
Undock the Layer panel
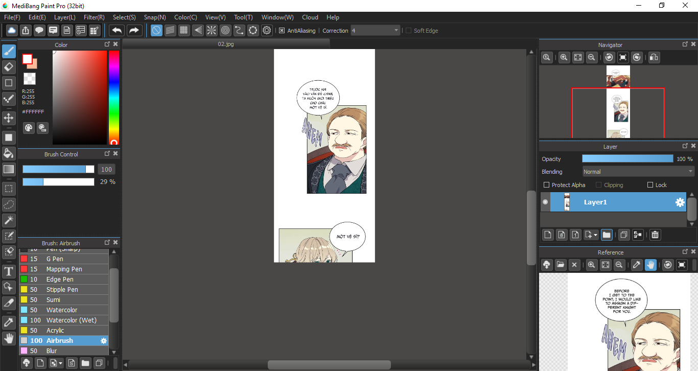[685, 146]
